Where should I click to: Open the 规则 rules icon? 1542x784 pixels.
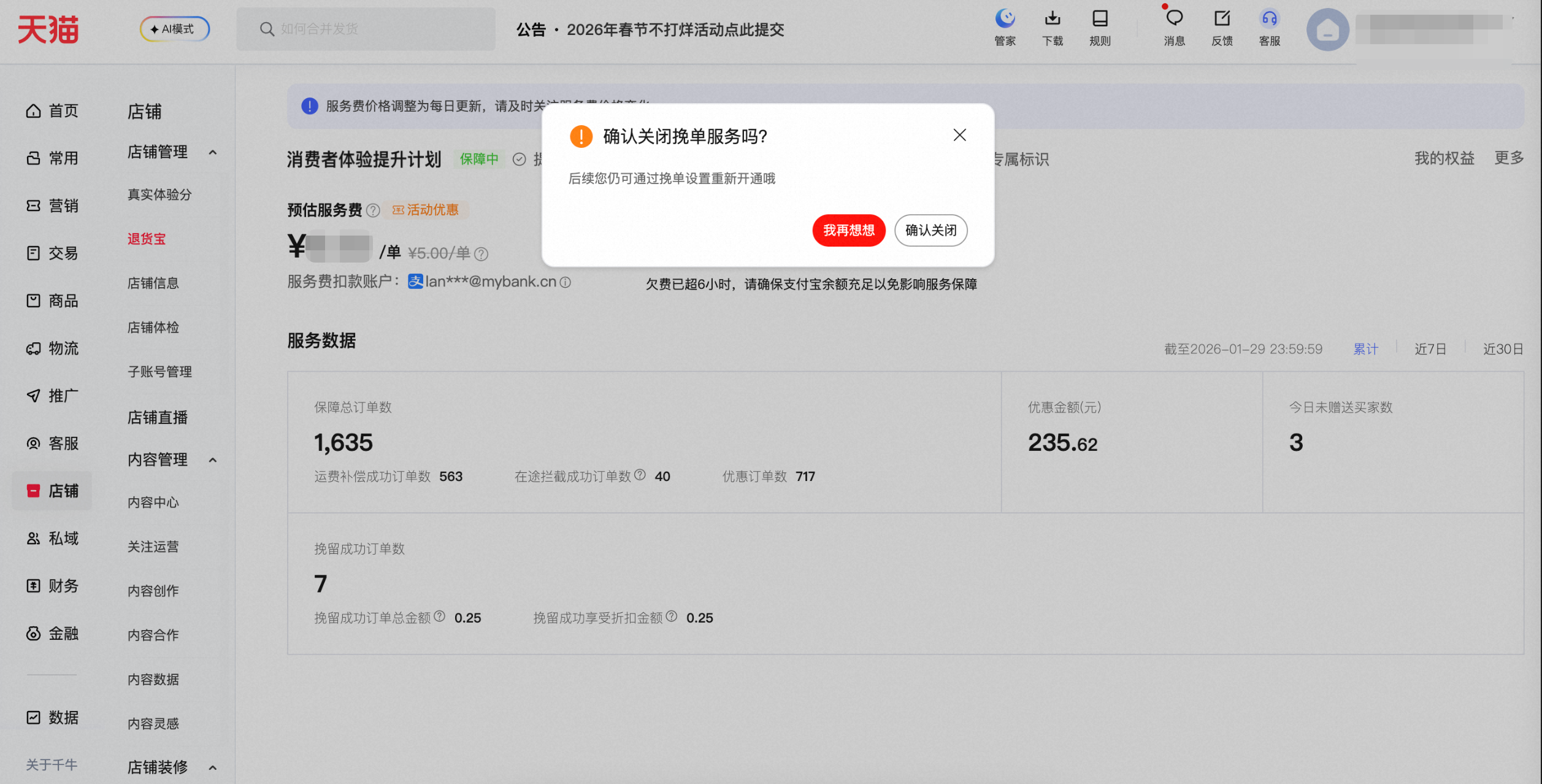tap(1100, 28)
